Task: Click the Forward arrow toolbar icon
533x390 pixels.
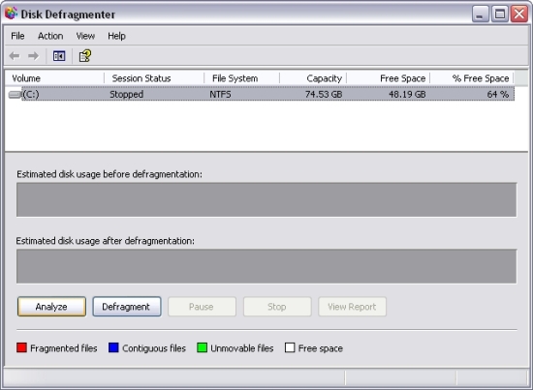Action: [33, 56]
